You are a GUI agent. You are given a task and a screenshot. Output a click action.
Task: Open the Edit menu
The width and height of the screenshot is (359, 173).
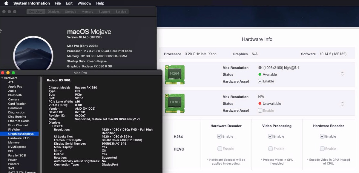(69, 3)
